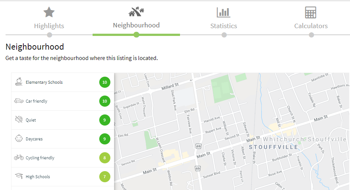Image resolution: width=350 pixels, height=190 pixels.
Task: Click the Highlights star icon
Action: point(49,12)
